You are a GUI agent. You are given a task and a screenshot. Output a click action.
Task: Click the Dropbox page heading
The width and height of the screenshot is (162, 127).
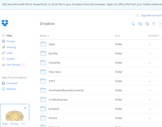[47, 24]
